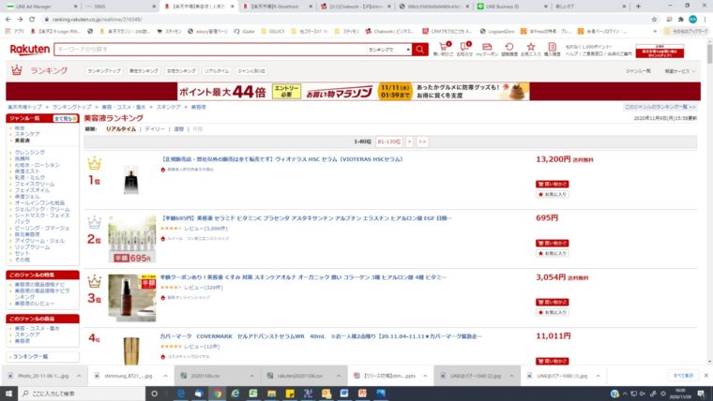This screenshot has height=401, width=713.
Task: Add the 13,200円 item to favorites
Action: (554, 194)
